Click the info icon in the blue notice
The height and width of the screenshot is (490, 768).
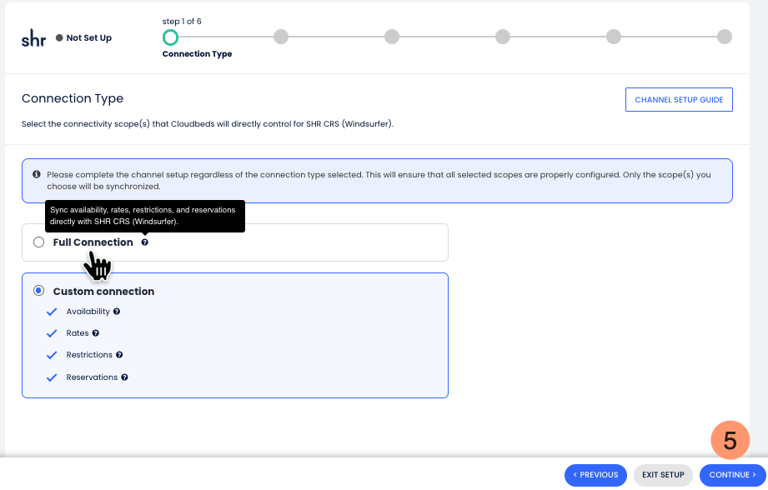(37, 175)
